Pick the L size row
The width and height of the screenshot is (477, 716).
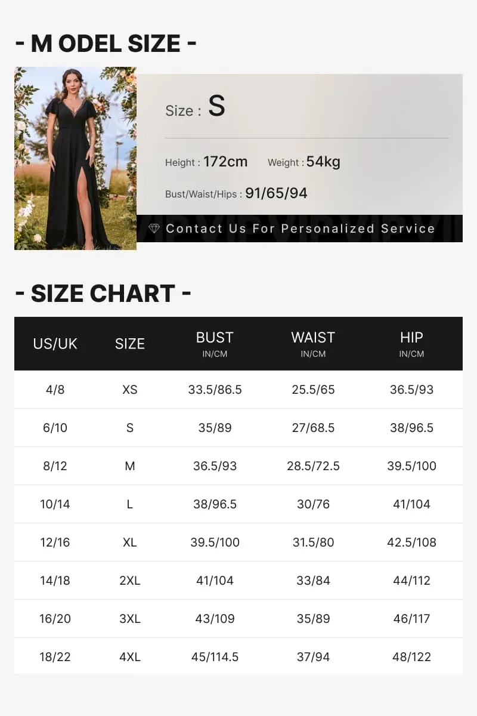pyautogui.click(x=238, y=504)
